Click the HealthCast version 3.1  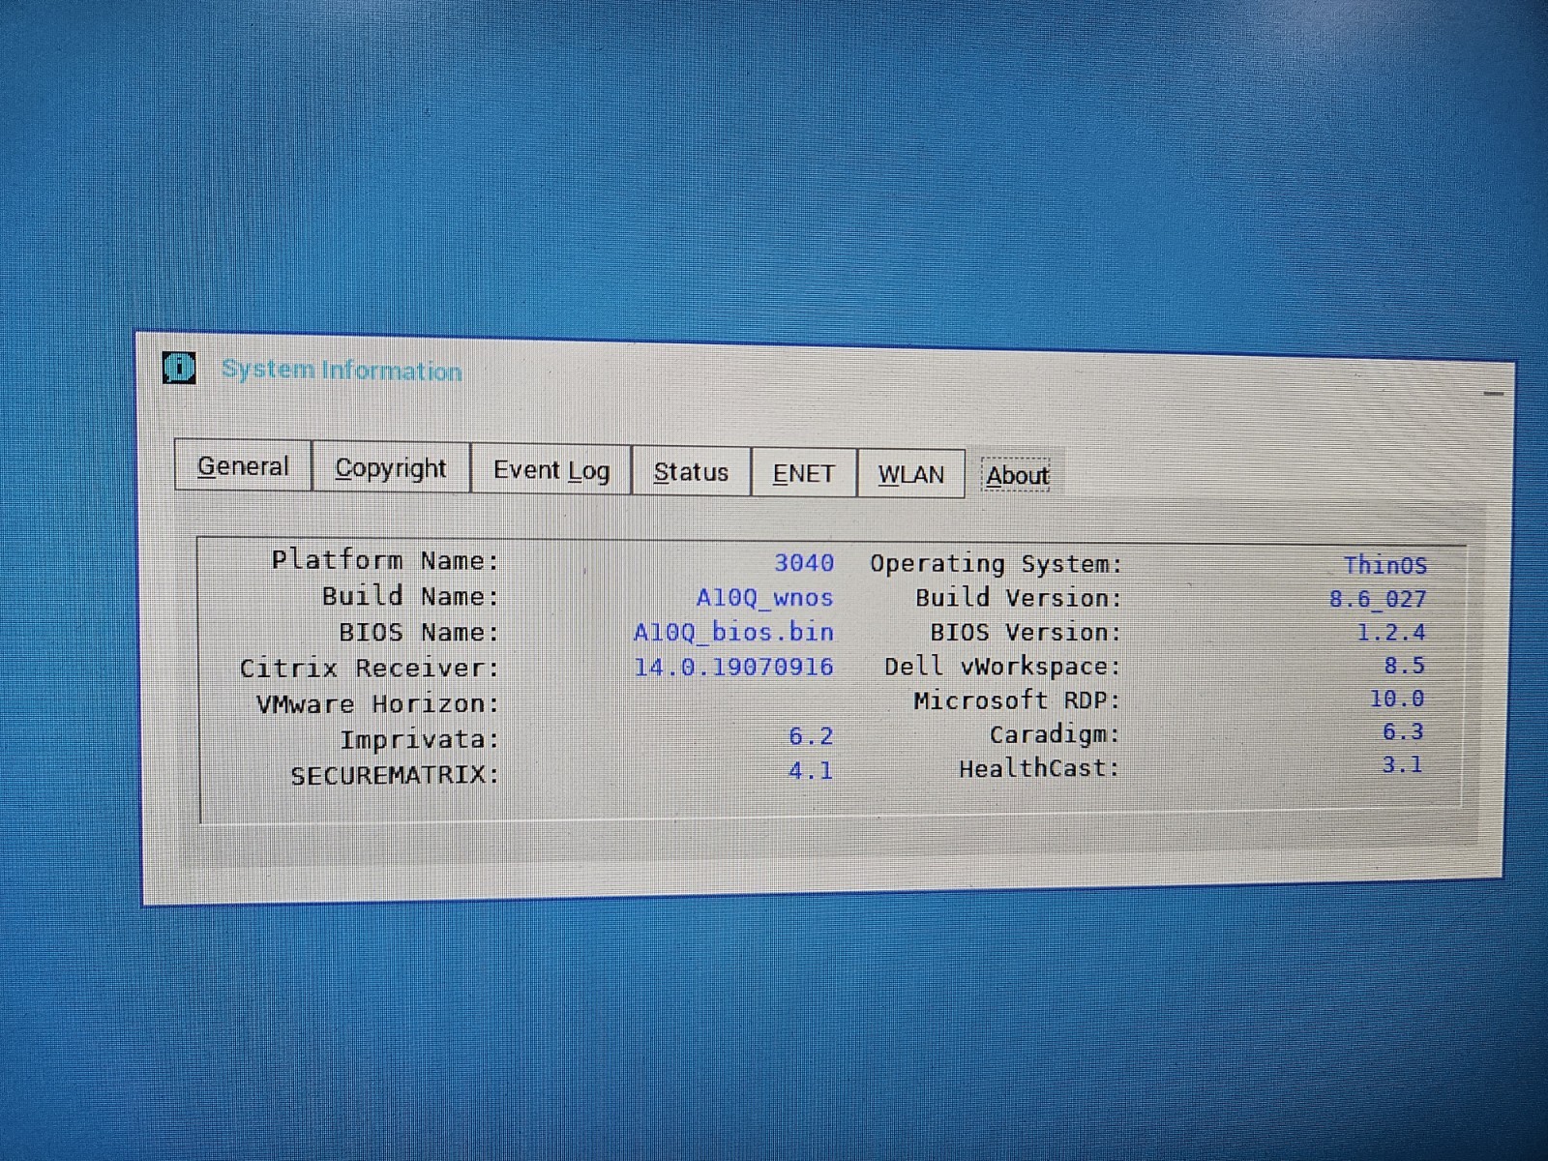coord(1402,764)
